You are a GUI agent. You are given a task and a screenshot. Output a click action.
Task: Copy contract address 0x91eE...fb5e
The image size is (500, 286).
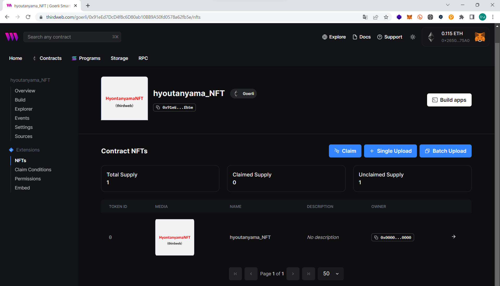coord(174,107)
